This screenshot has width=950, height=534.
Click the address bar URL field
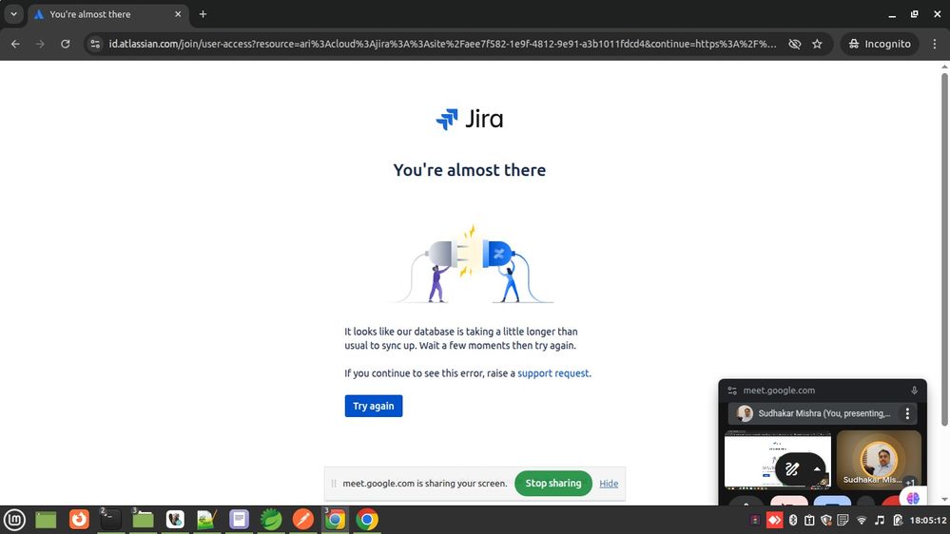(x=442, y=44)
